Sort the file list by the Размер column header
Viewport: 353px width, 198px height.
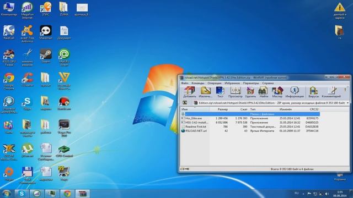pos(219,109)
